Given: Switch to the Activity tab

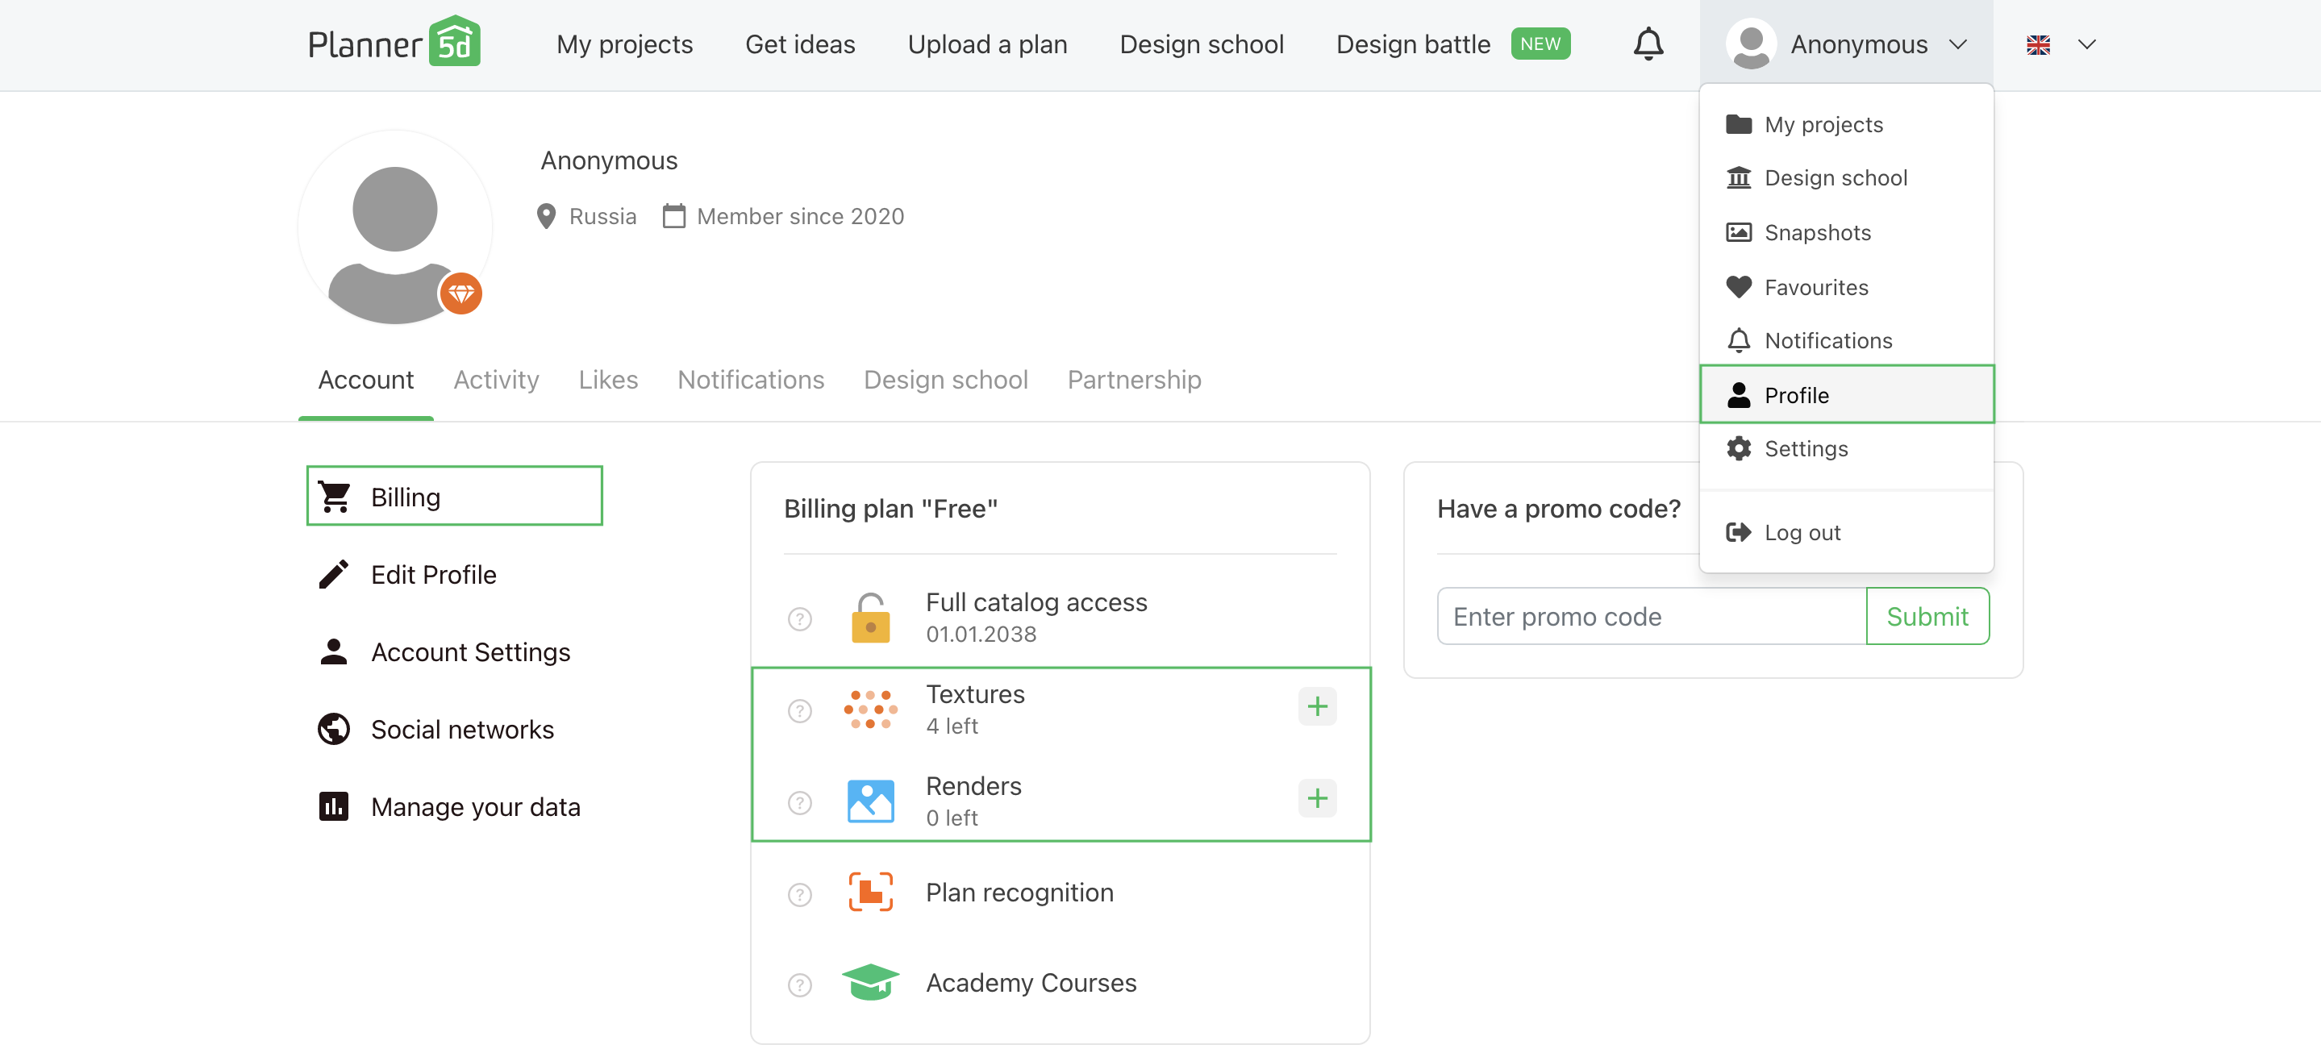Looking at the screenshot, I should tap(495, 379).
